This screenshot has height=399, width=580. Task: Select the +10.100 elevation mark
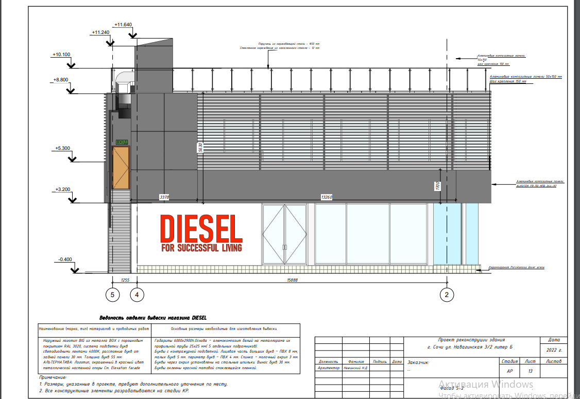(x=61, y=55)
